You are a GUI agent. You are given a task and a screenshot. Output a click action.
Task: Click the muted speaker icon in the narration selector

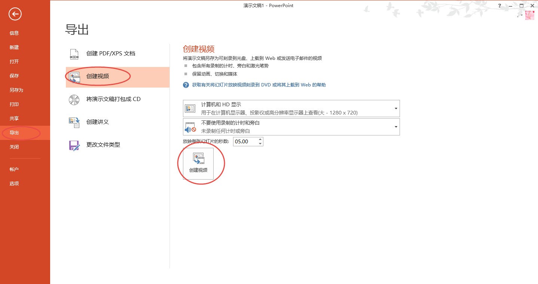pyautogui.click(x=190, y=127)
